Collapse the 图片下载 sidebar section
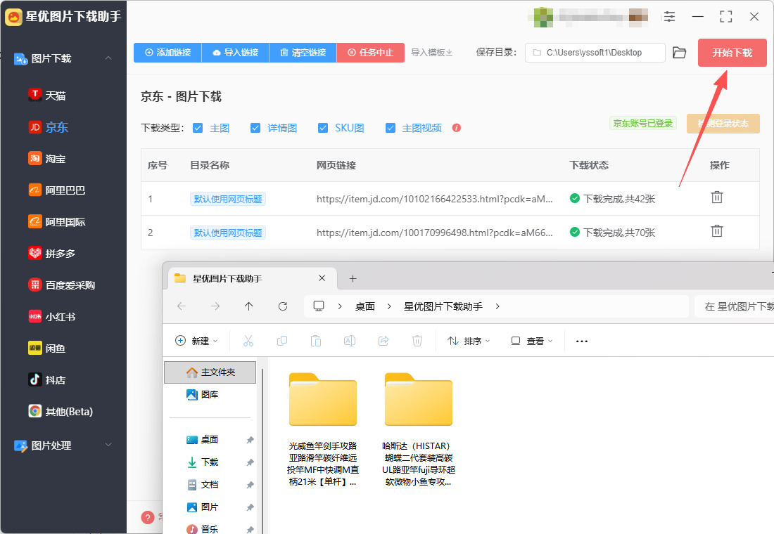Screen dimensions: 774x534 coord(108,58)
